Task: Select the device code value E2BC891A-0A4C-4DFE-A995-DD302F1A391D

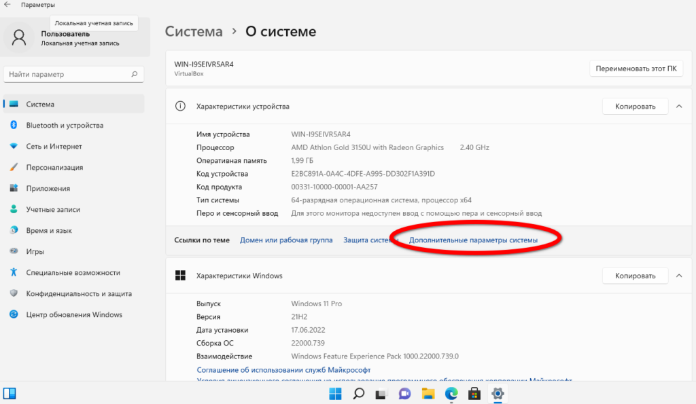Action: click(x=363, y=173)
